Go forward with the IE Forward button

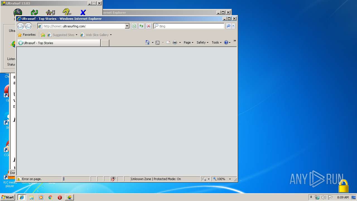[x=28, y=26]
